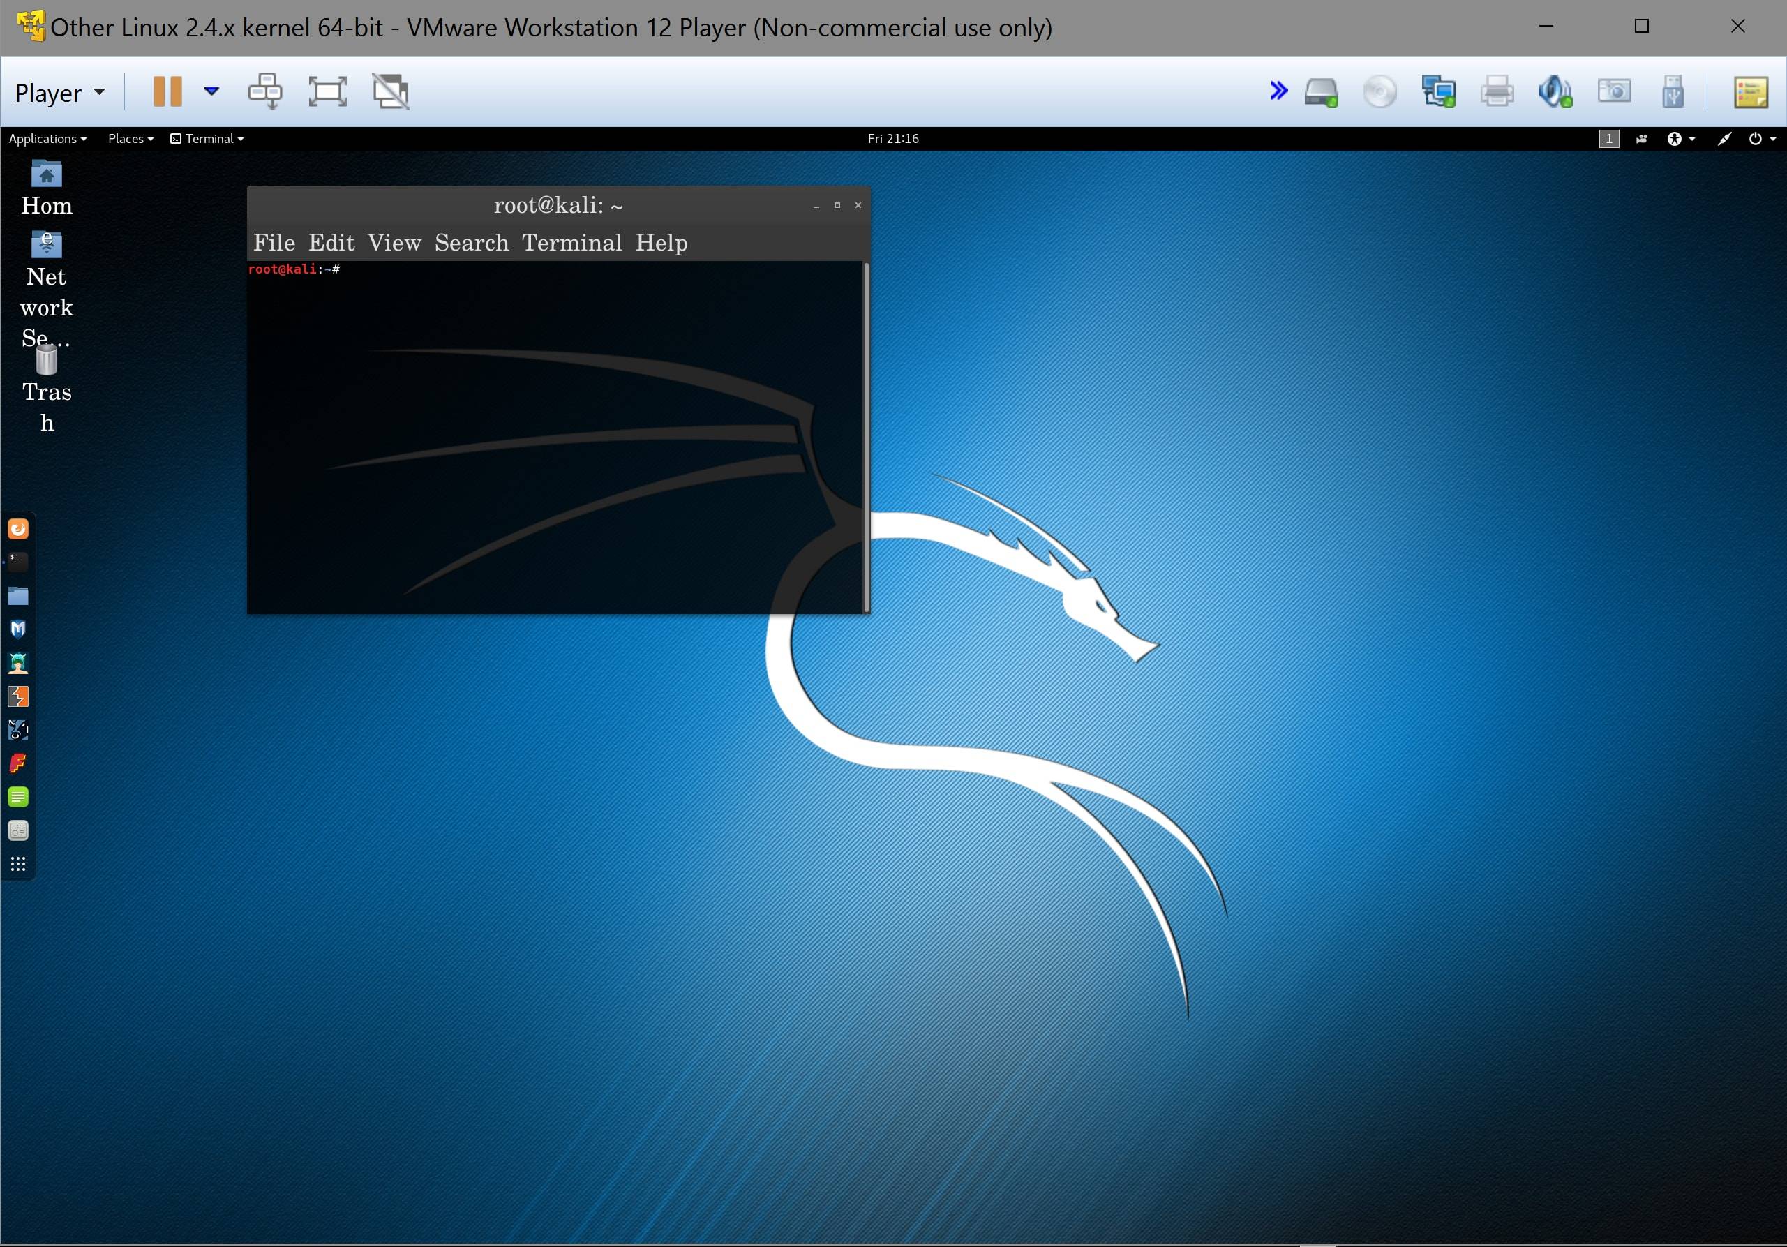Viewport: 1787px width, 1247px height.
Task: Click Send Ctrl+Alt+Del icon
Action: [x=264, y=92]
